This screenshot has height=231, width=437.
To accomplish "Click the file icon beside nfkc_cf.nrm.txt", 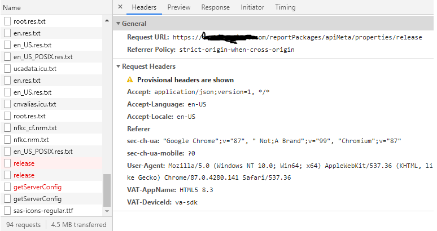I will pyautogui.click(x=8, y=128).
